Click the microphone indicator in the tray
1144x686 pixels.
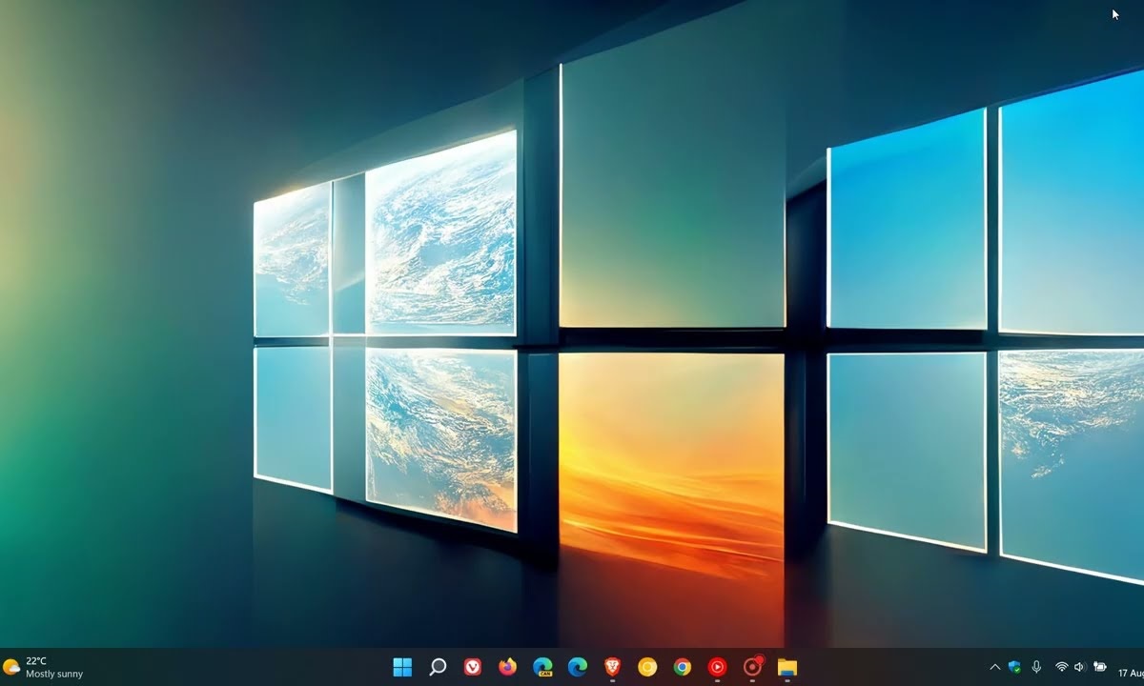point(1036,667)
